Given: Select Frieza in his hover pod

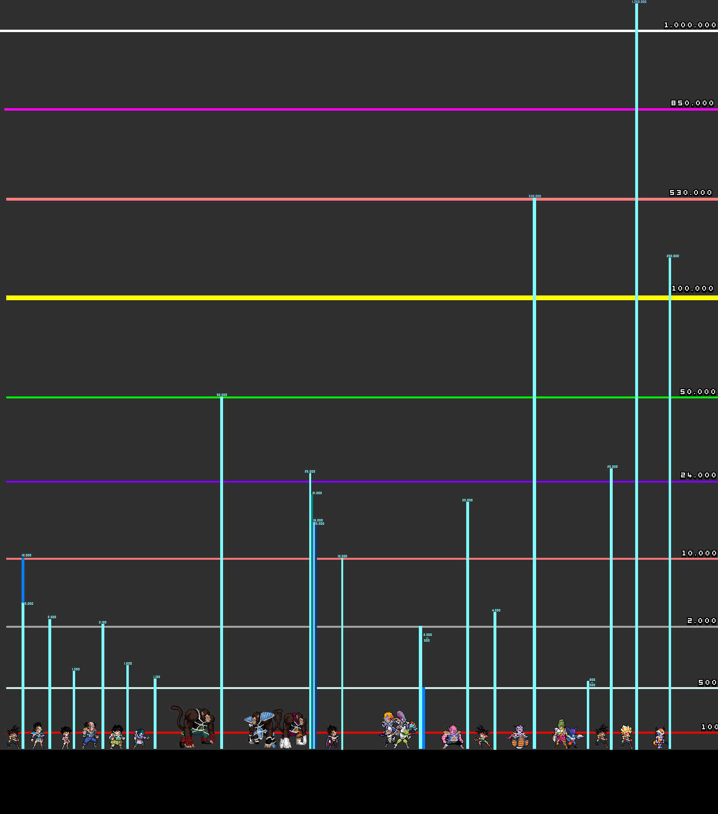Looking at the screenshot, I should (518, 737).
